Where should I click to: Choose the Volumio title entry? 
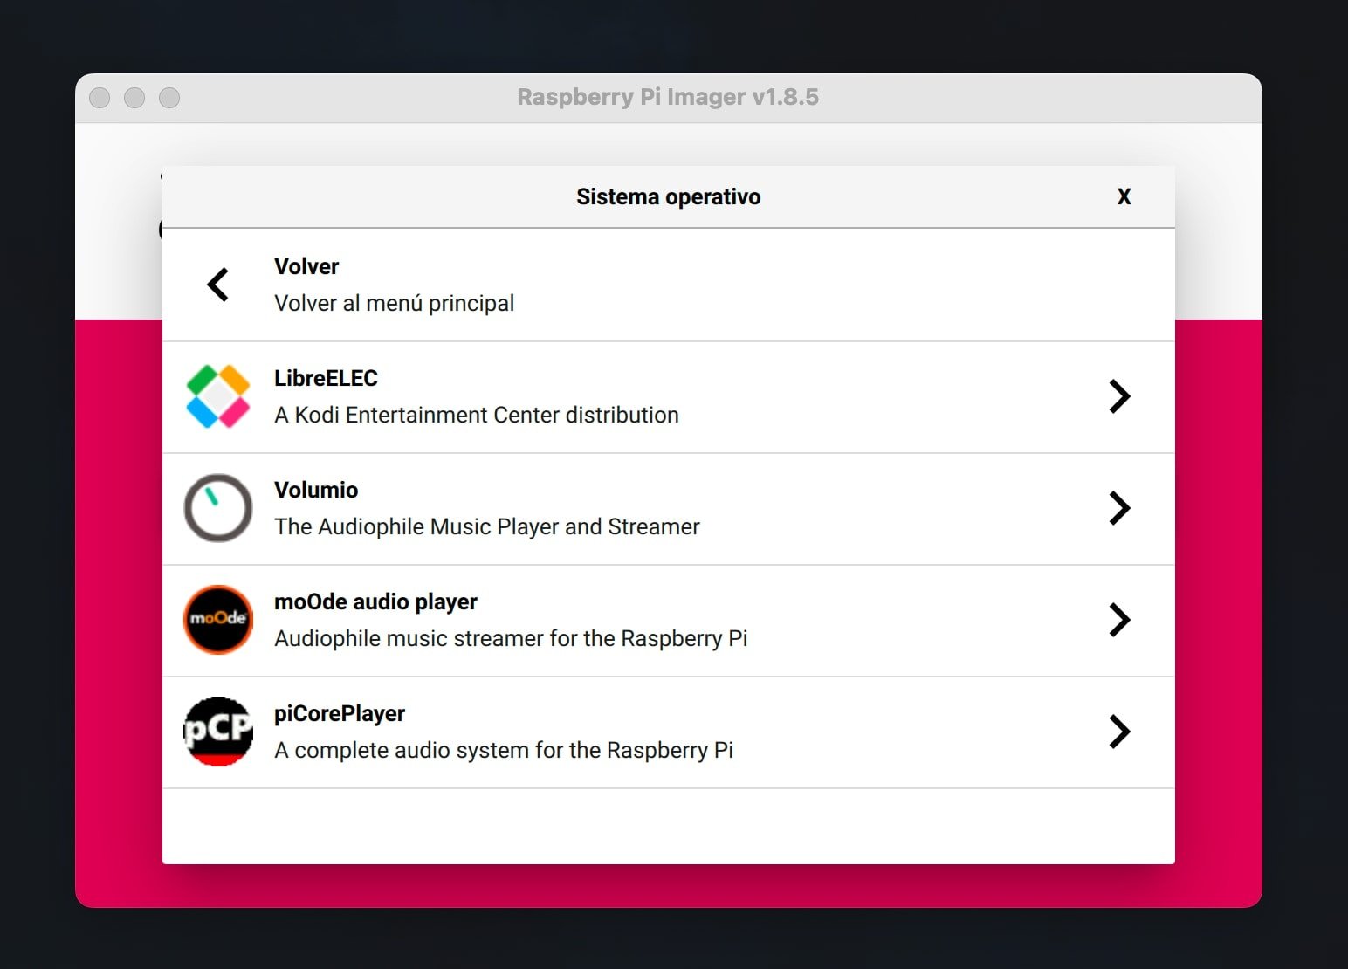tap(316, 490)
